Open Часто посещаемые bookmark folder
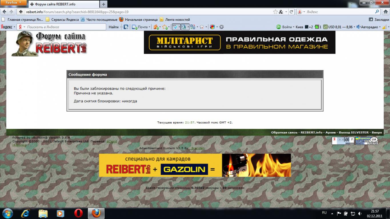 [x=99, y=20]
